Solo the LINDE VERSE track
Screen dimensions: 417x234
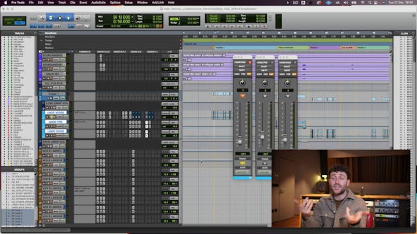click(x=51, y=117)
